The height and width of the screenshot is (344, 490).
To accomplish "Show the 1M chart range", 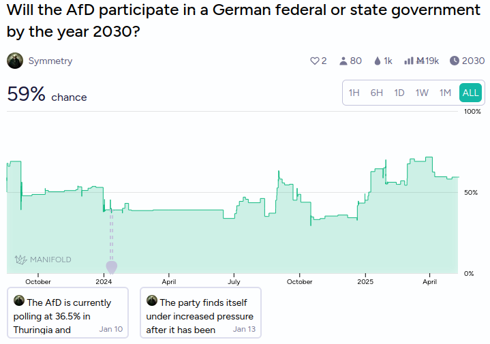I will (x=445, y=93).
